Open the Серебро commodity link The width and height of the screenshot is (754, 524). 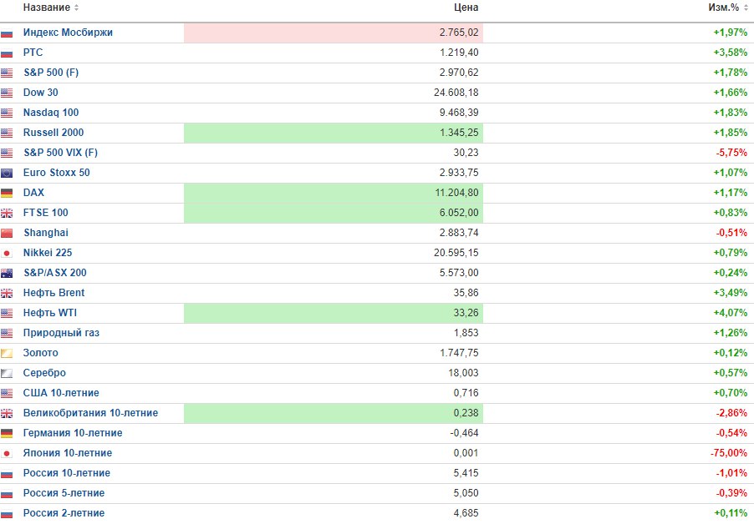(x=44, y=373)
